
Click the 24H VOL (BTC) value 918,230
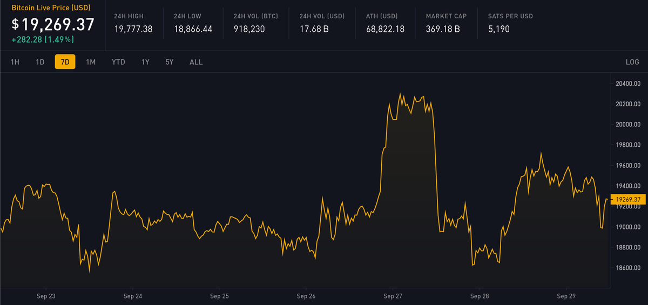click(249, 29)
